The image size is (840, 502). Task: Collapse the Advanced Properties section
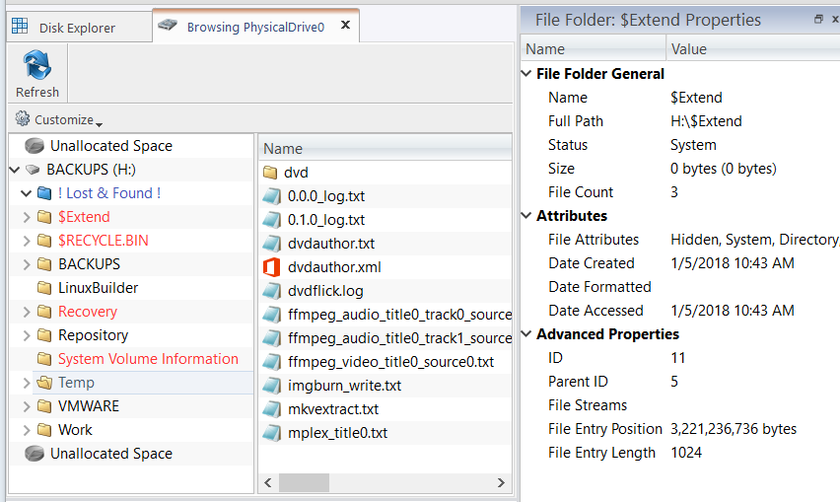point(526,334)
